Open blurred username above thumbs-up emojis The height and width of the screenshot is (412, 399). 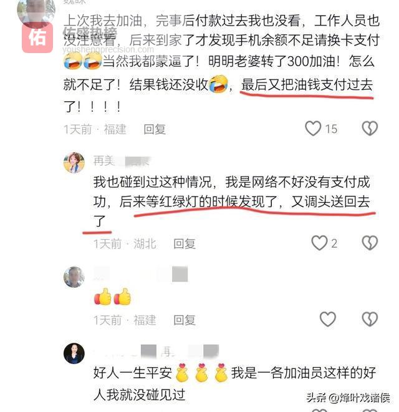pos(141,274)
